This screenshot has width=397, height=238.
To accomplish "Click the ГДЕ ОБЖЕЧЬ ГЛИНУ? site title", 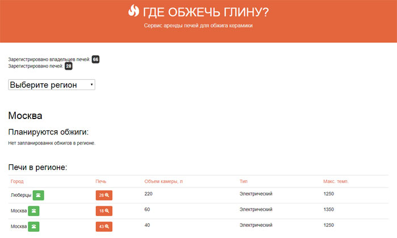I will pyautogui.click(x=206, y=11).
